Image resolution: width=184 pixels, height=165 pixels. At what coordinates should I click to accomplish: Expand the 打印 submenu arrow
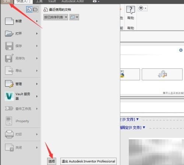tap(37, 134)
